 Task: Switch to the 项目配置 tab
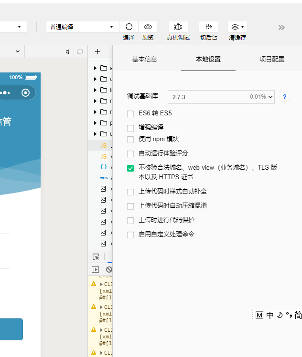click(x=272, y=59)
